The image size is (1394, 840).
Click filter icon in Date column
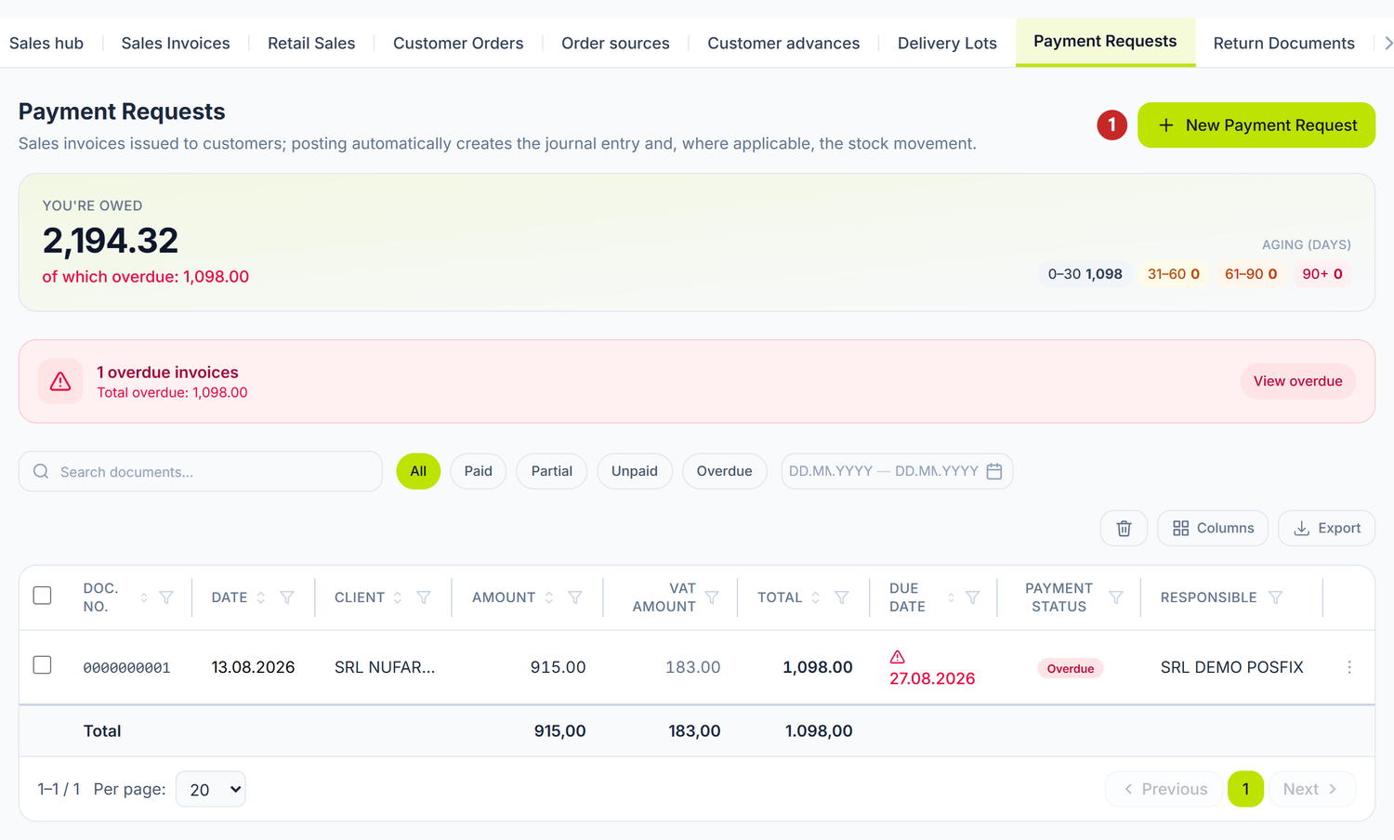coord(287,597)
